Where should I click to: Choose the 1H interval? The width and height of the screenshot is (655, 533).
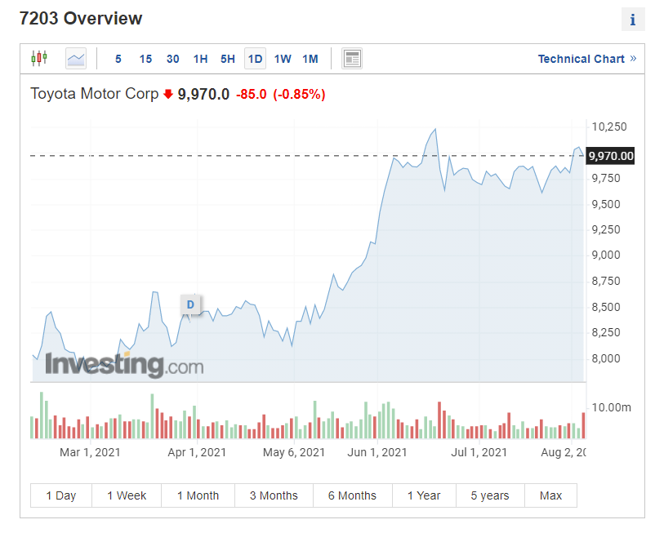[200, 59]
